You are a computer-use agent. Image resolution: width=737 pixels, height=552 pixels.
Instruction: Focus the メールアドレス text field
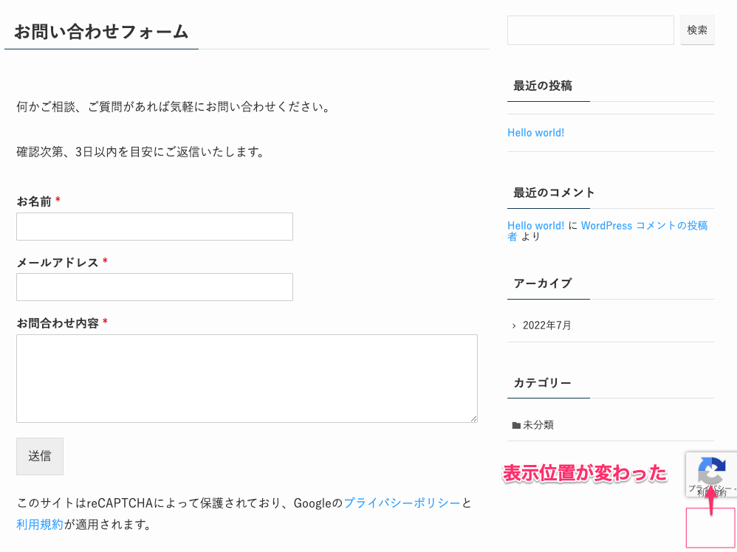click(154, 287)
